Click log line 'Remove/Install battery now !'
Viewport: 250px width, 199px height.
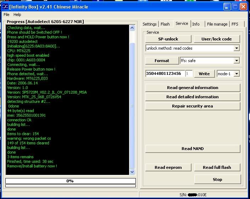tap(32, 166)
